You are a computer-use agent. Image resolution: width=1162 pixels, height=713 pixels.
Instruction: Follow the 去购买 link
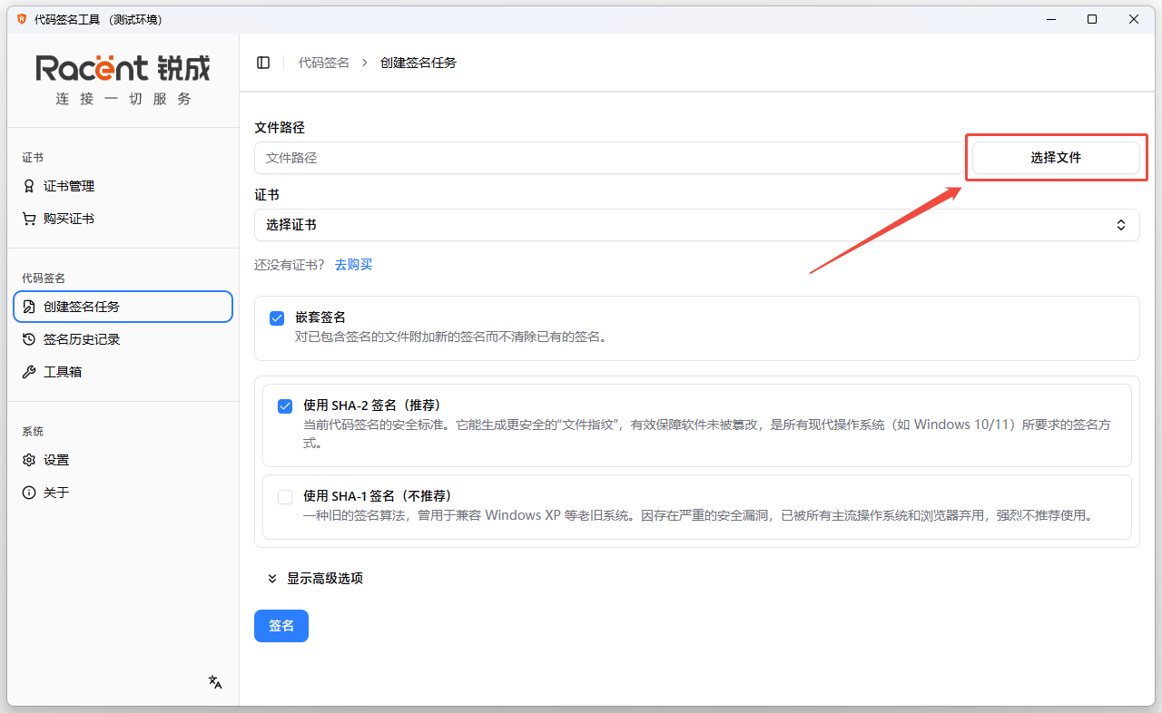click(x=353, y=265)
